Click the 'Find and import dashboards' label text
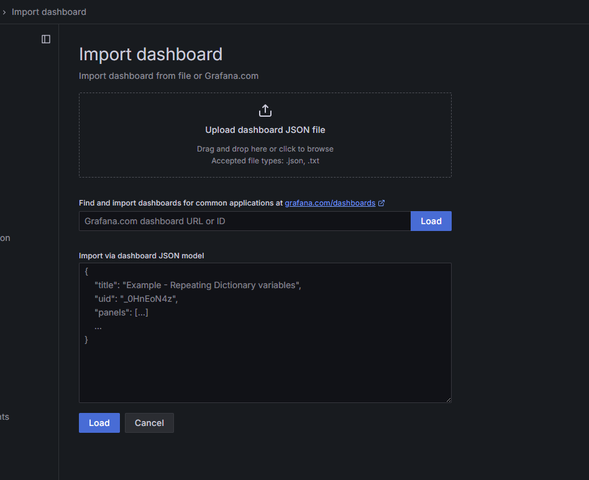Screen dimensions: 589x480 tap(181, 203)
